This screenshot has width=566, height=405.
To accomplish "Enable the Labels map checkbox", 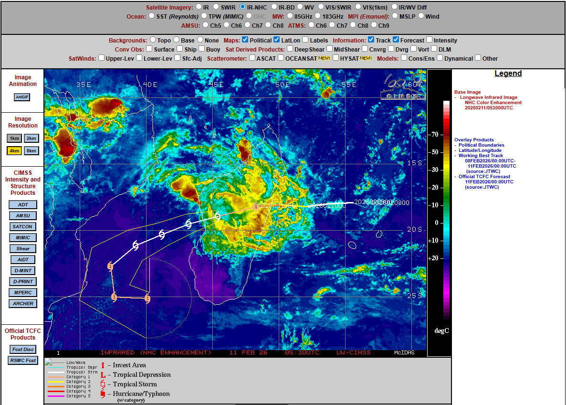I will [305, 40].
